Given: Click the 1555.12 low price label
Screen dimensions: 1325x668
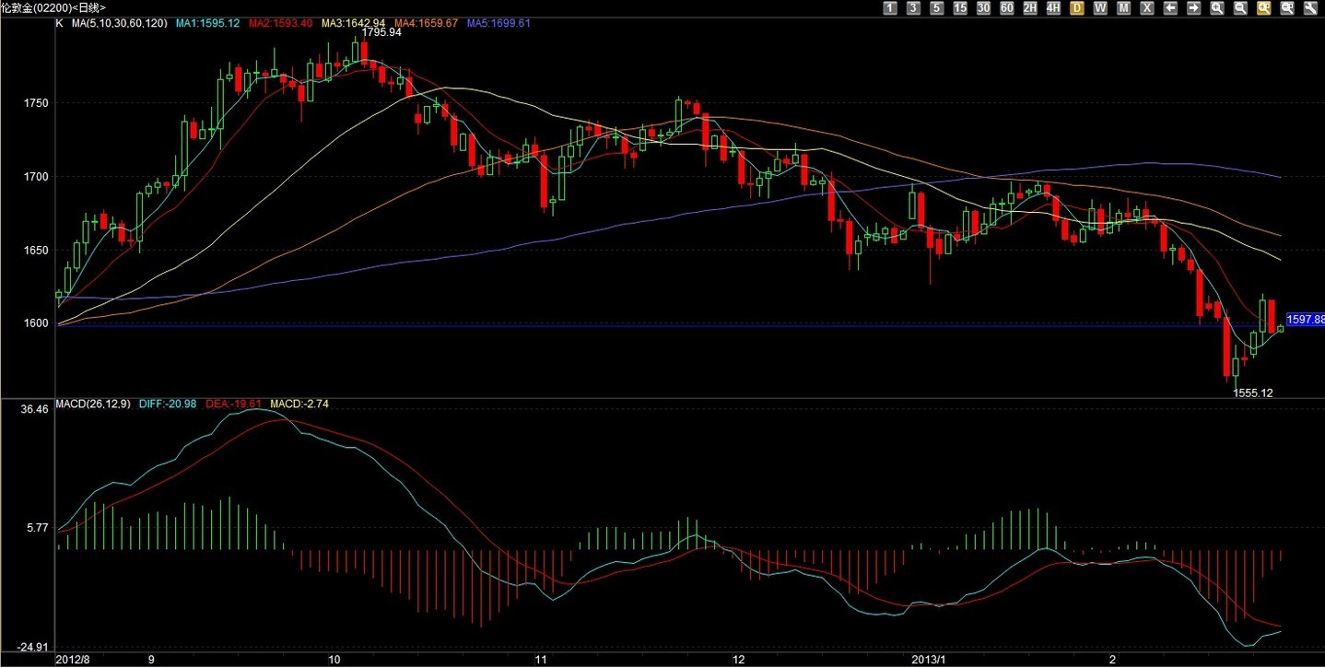Looking at the screenshot, I should pos(1253,393).
